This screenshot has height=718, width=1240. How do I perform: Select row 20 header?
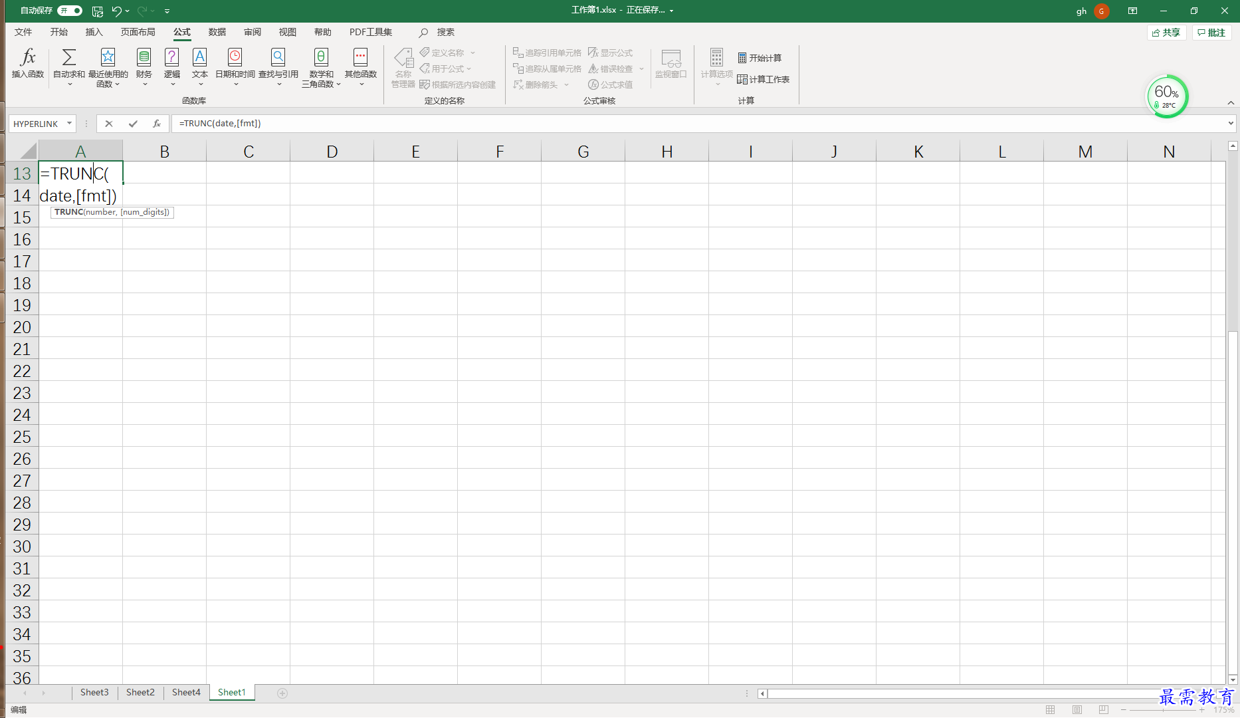point(22,327)
